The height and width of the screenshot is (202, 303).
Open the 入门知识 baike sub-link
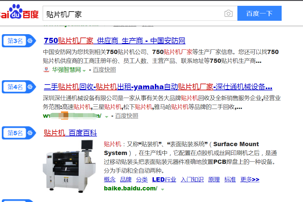(192, 180)
